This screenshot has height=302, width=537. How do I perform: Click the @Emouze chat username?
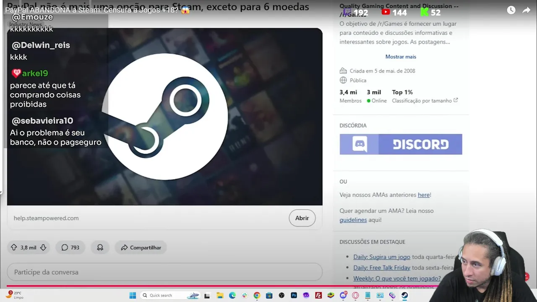(32, 17)
